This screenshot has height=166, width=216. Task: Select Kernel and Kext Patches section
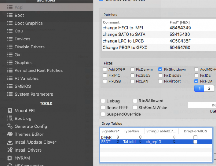[39, 71]
